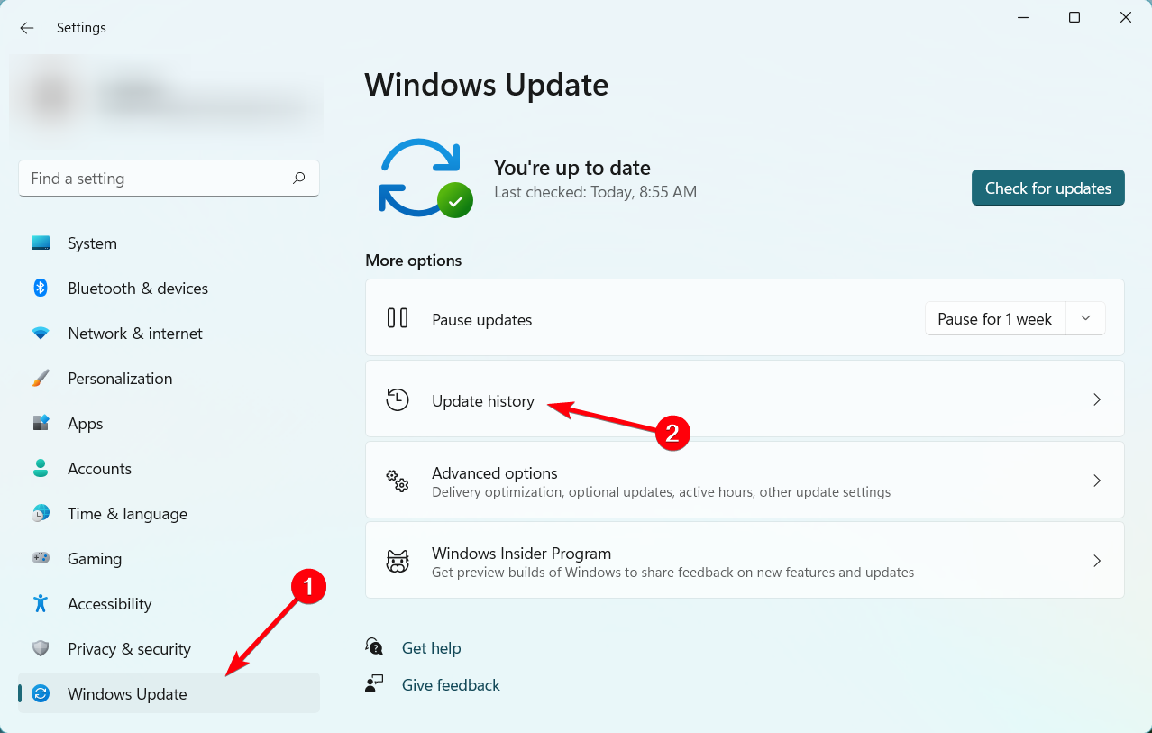Click the Apps icon in sidebar

[x=41, y=424]
